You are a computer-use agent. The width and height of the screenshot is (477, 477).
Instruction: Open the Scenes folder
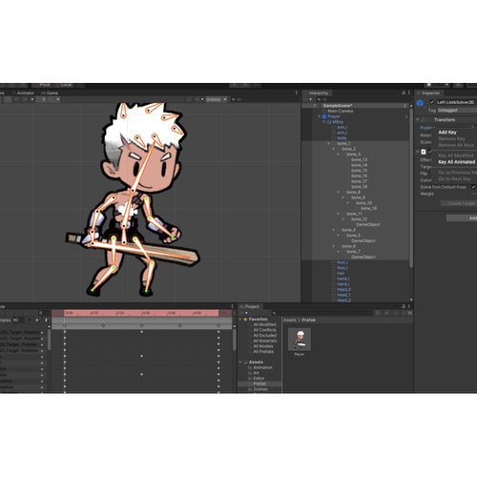pyautogui.click(x=260, y=389)
